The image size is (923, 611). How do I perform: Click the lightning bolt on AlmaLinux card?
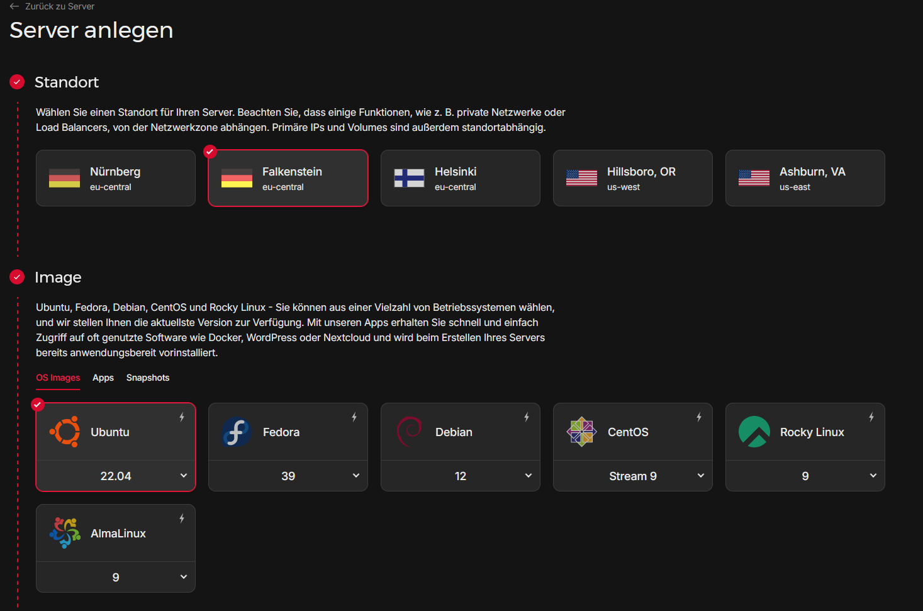pyautogui.click(x=182, y=519)
